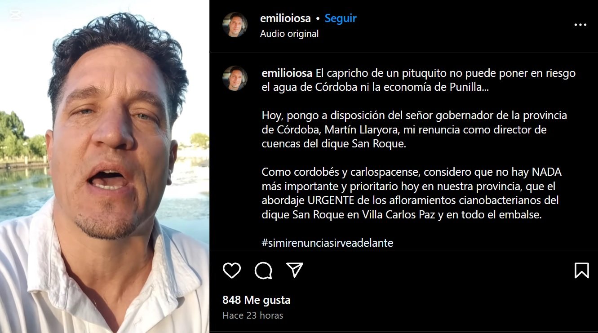Image resolution: width=598 pixels, height=333 pixels.
Task: Open the profile avatar in the post header
Action: 235,25
